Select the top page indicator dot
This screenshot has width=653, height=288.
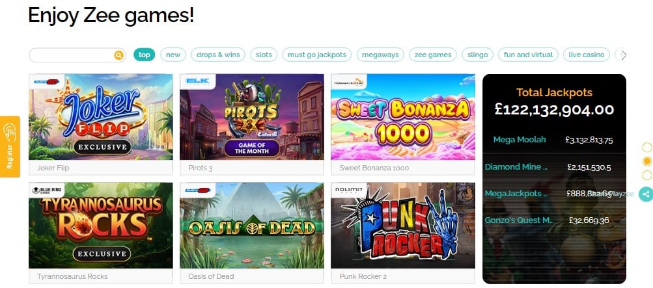[647, 147]
